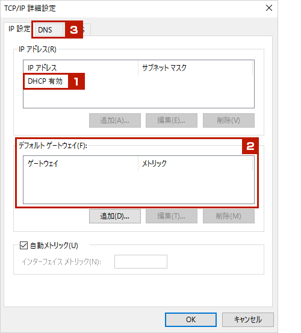Click the empty default gateway list area

[x=138, y=187]
